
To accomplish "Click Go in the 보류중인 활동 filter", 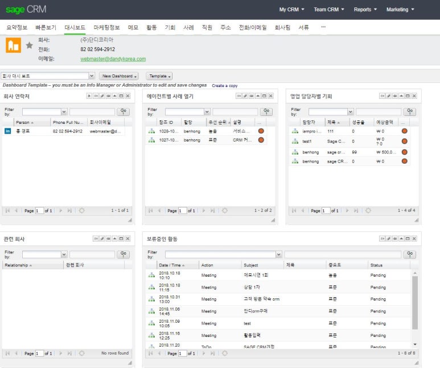I will [x=410, y=254].
